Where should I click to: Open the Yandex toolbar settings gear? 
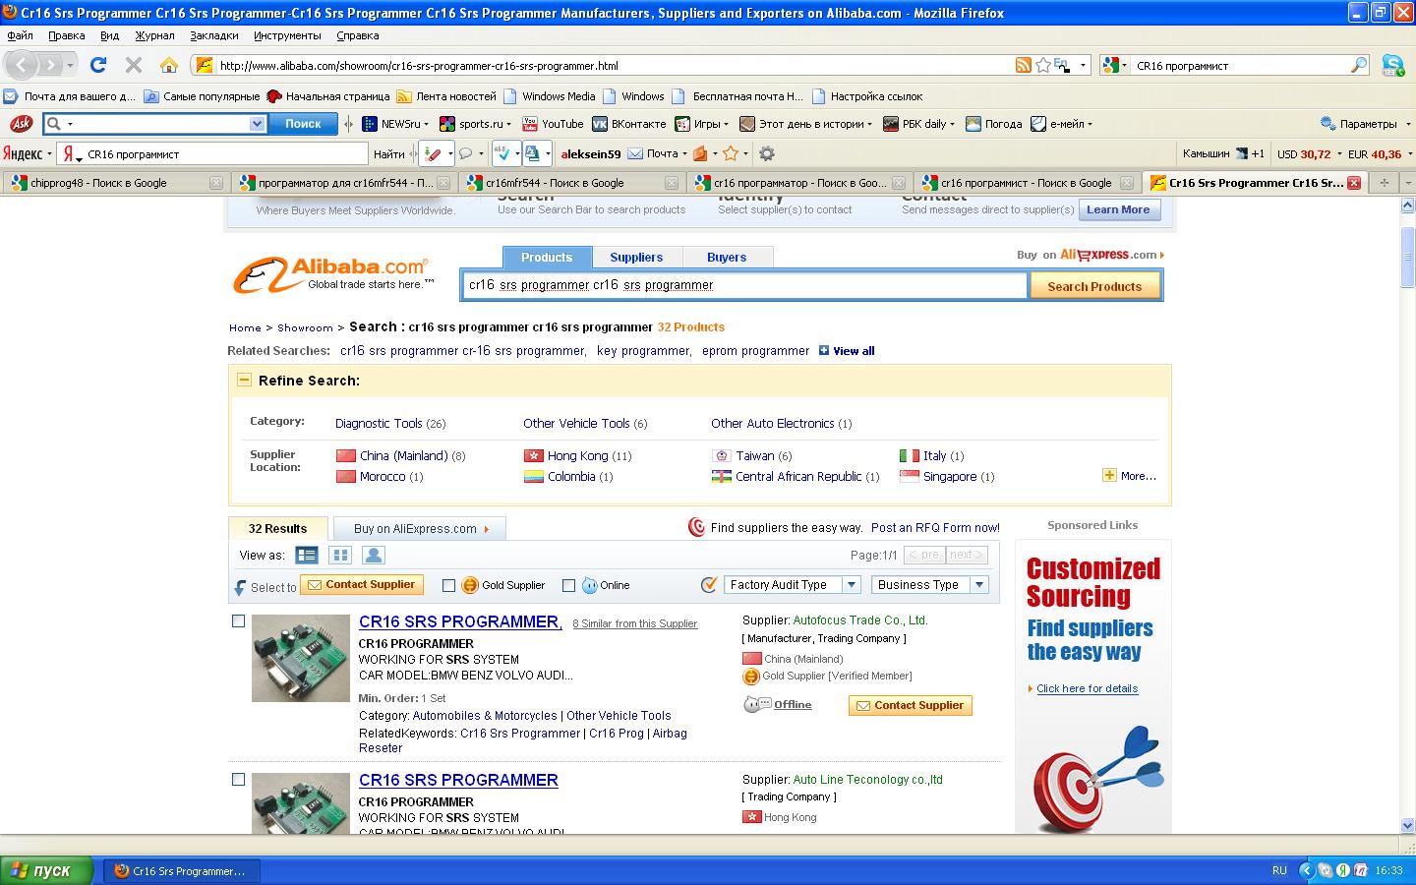[767, 153]
